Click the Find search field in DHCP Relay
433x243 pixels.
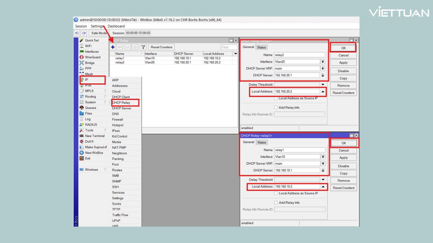[x=229, y=47]
